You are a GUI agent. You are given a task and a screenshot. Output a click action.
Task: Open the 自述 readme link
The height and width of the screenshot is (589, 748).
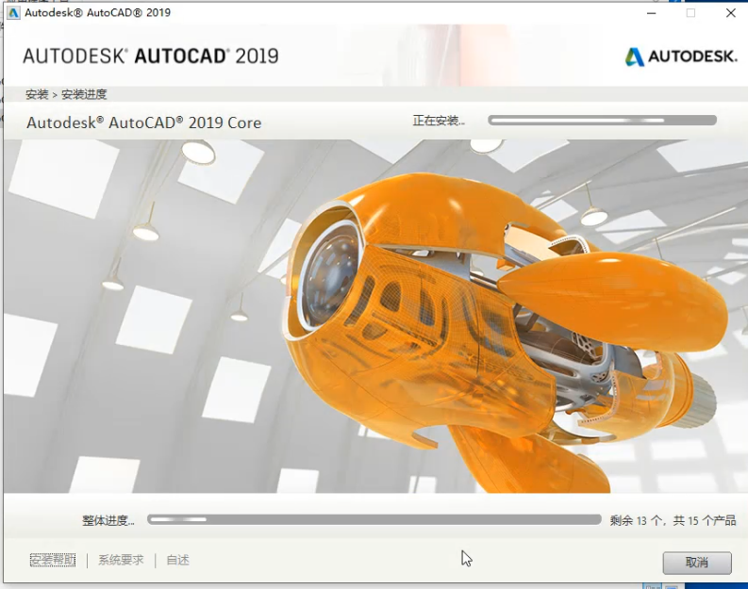[x=177, y=560]
